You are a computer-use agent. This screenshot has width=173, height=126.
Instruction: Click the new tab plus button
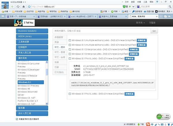click(x=161, y=16)
